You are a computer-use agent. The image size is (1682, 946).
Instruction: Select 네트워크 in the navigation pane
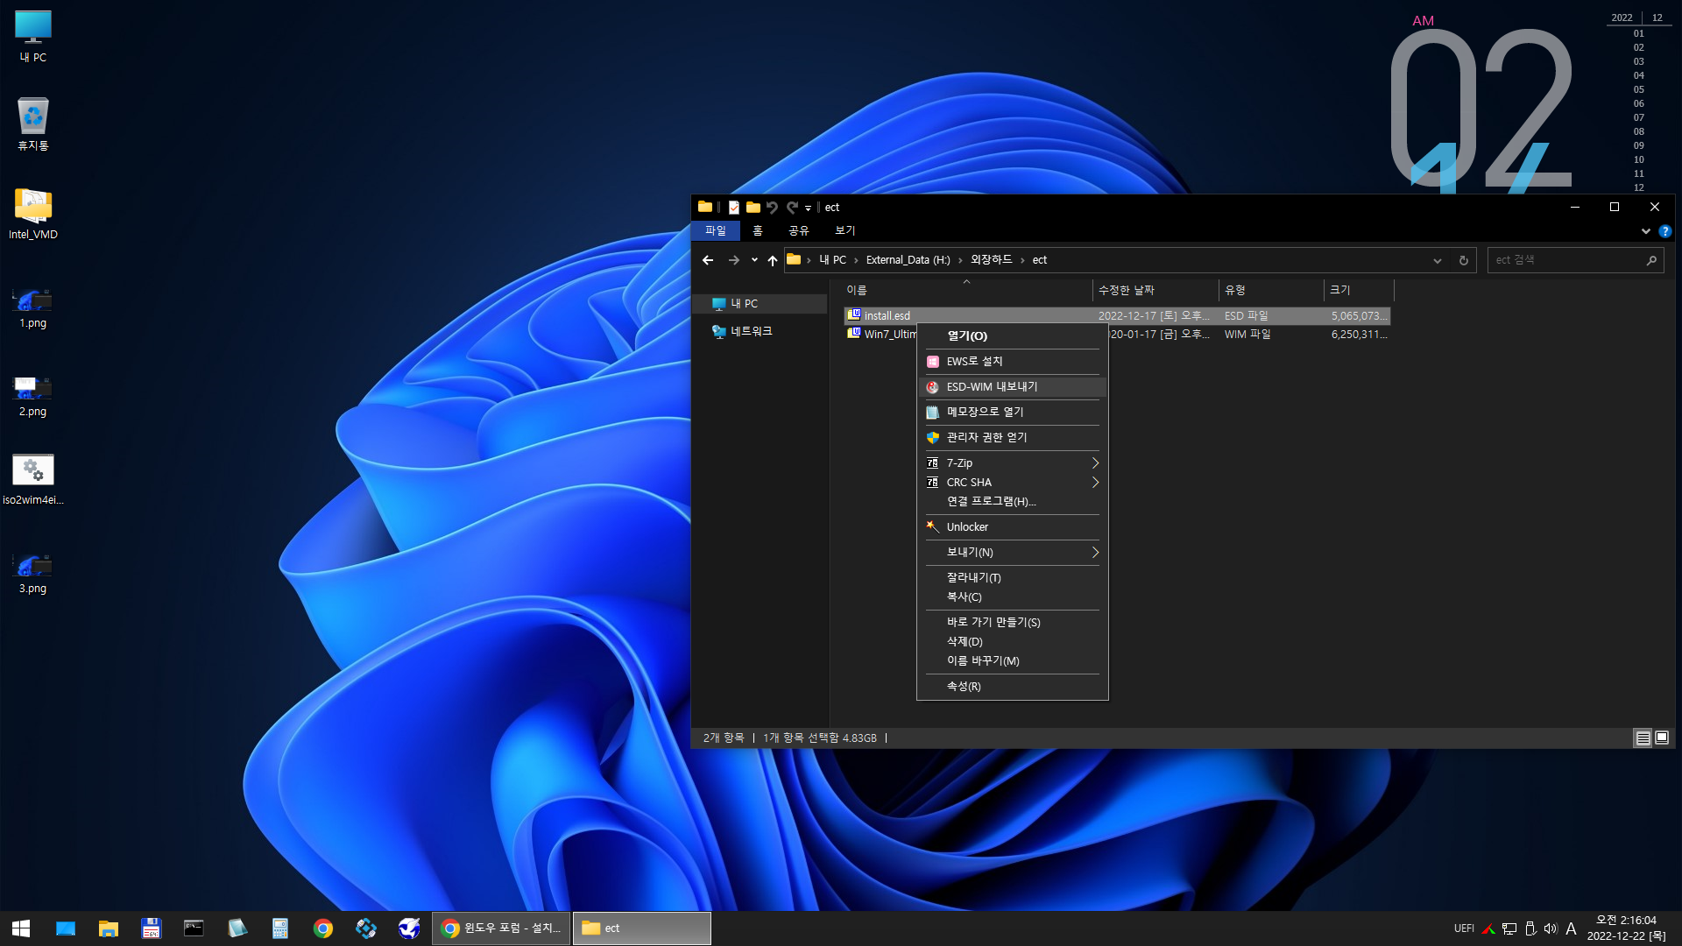[760, 331]
